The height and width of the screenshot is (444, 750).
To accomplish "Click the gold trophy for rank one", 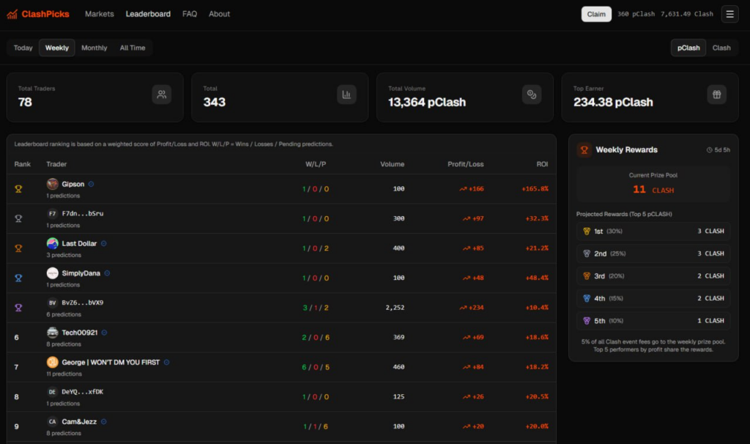I will point(19,188).
